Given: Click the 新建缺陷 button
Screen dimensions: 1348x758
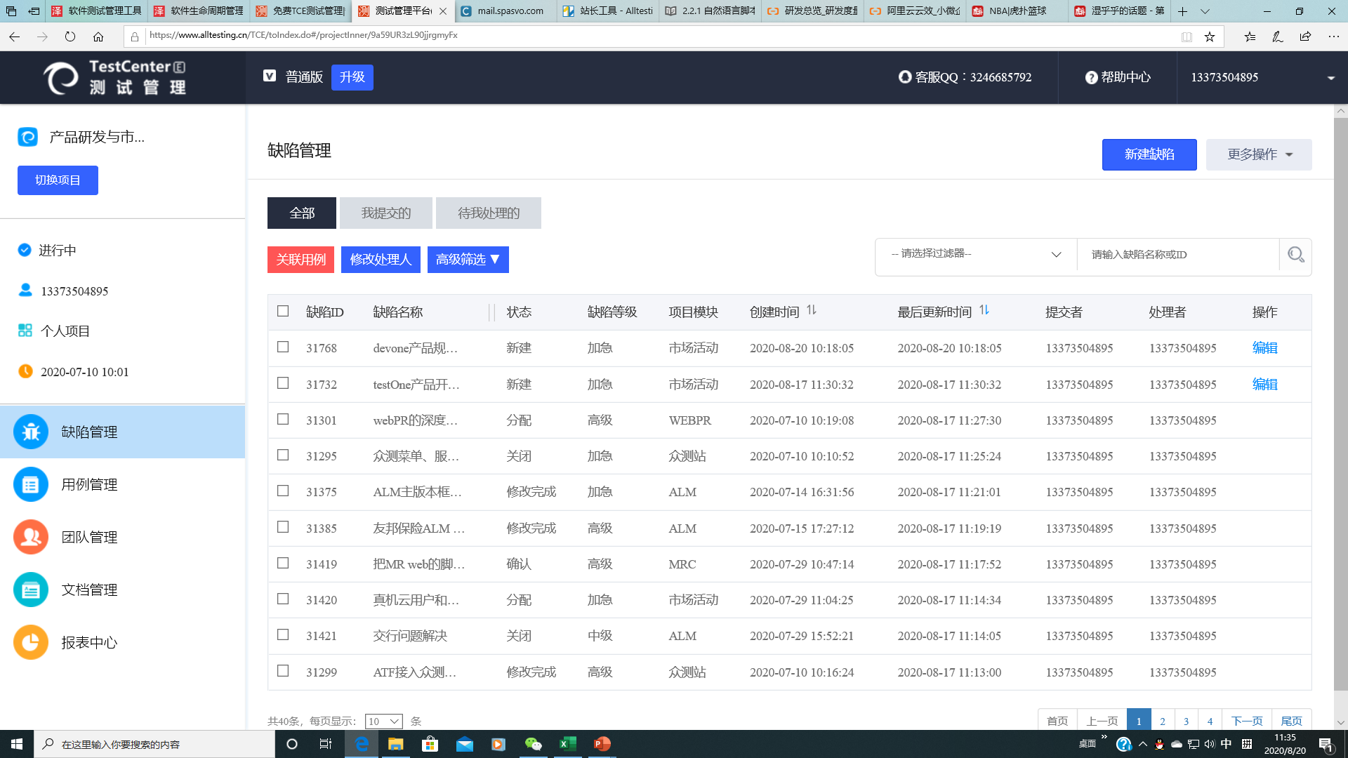Looking at the screenshot, I should pos(1149,154).
